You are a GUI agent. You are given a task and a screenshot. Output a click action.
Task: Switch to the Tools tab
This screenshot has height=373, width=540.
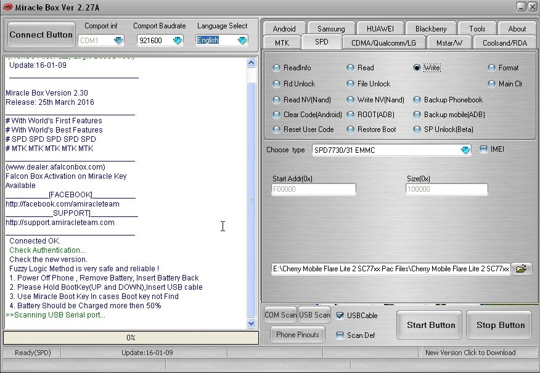pyautogui.click(x=477, y=28)
